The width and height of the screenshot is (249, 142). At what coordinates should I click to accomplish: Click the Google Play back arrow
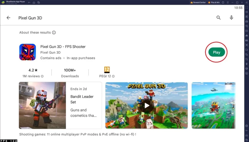8,18
